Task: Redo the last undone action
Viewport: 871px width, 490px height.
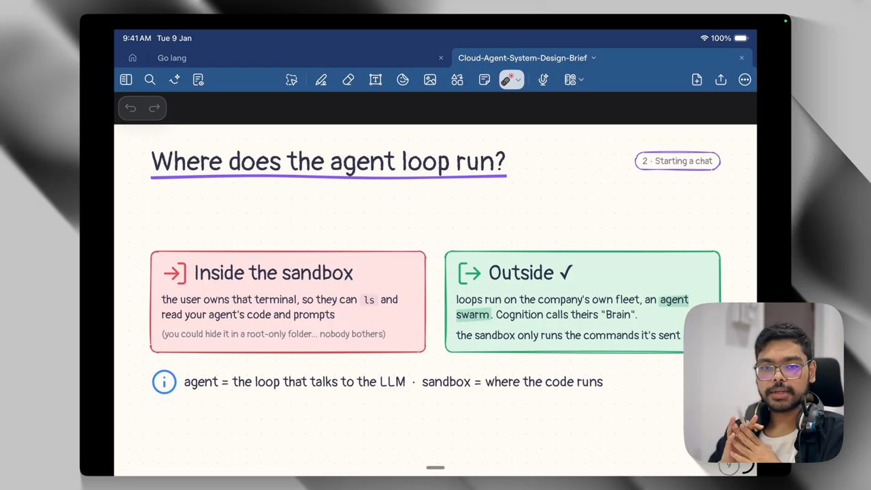Action: coord(154,108)
